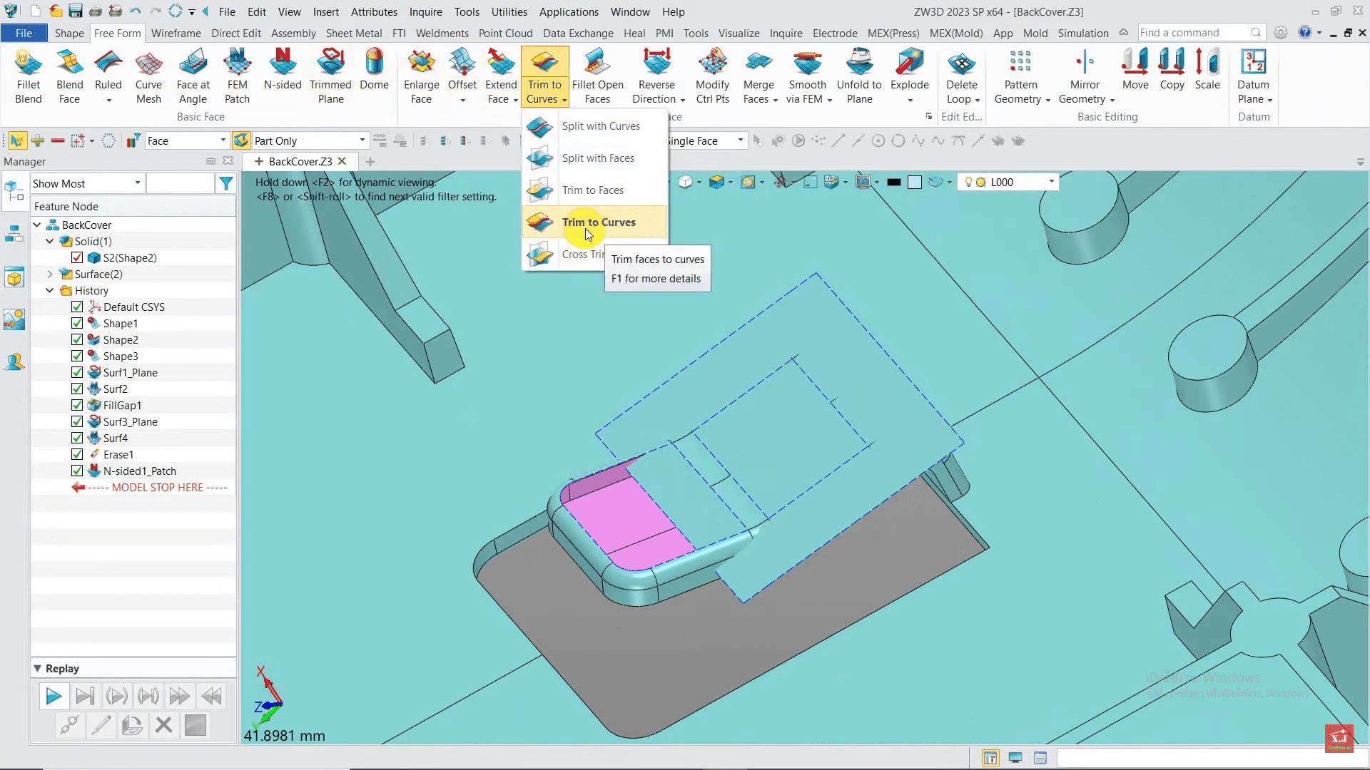Click the black color swatch
Image resolution: width=1370 pixels, height=770 pixels.
point(893,183)
